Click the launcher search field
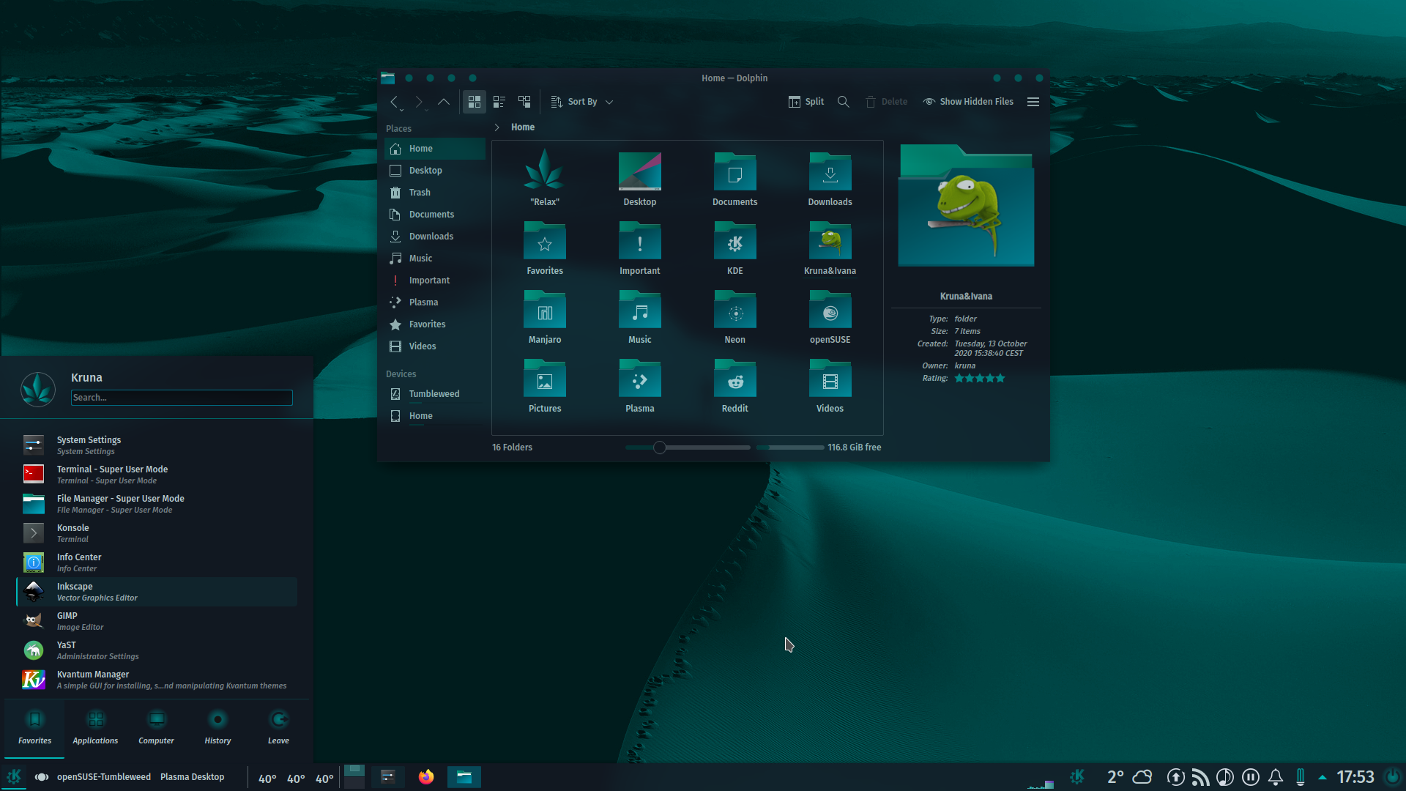This screenshot has width=1406, height=791. coord(182,398)
